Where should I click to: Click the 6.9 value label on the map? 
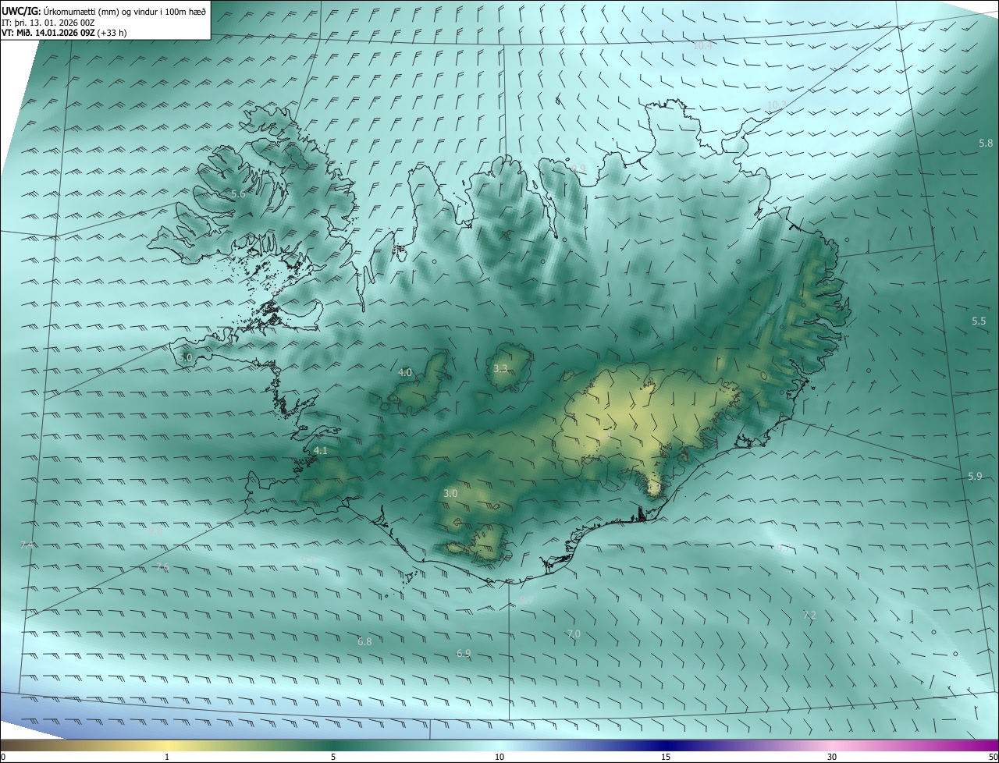pyautogui.click(x=464, y=653)
